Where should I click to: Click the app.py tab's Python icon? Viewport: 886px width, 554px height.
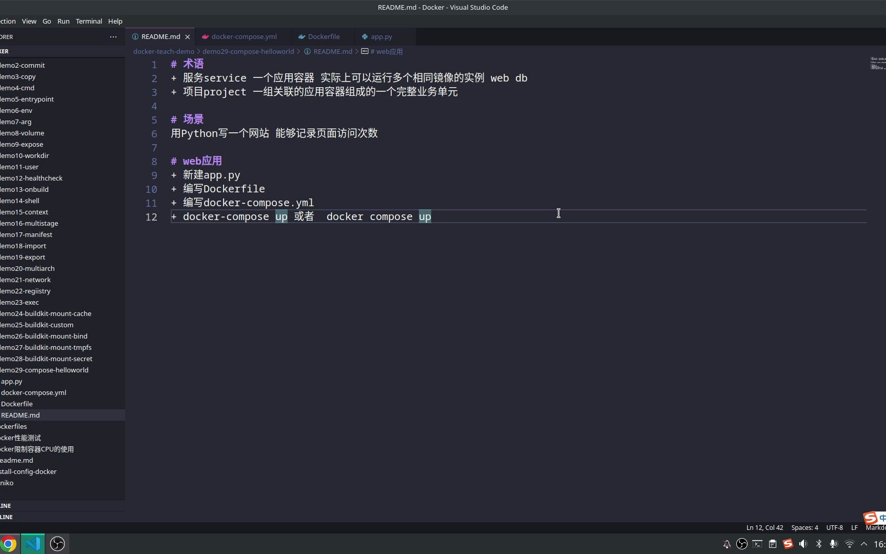click(x=365, y=37)
